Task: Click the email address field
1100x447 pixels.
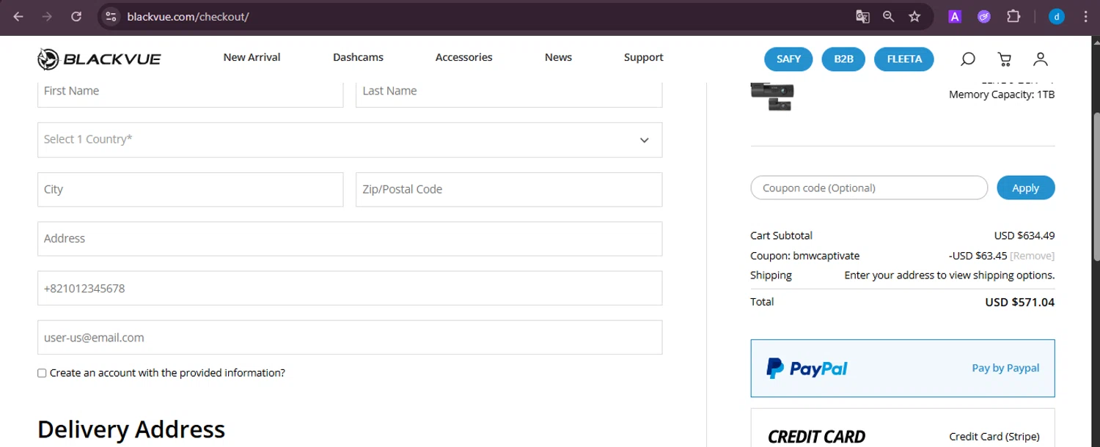Action: 350,337
